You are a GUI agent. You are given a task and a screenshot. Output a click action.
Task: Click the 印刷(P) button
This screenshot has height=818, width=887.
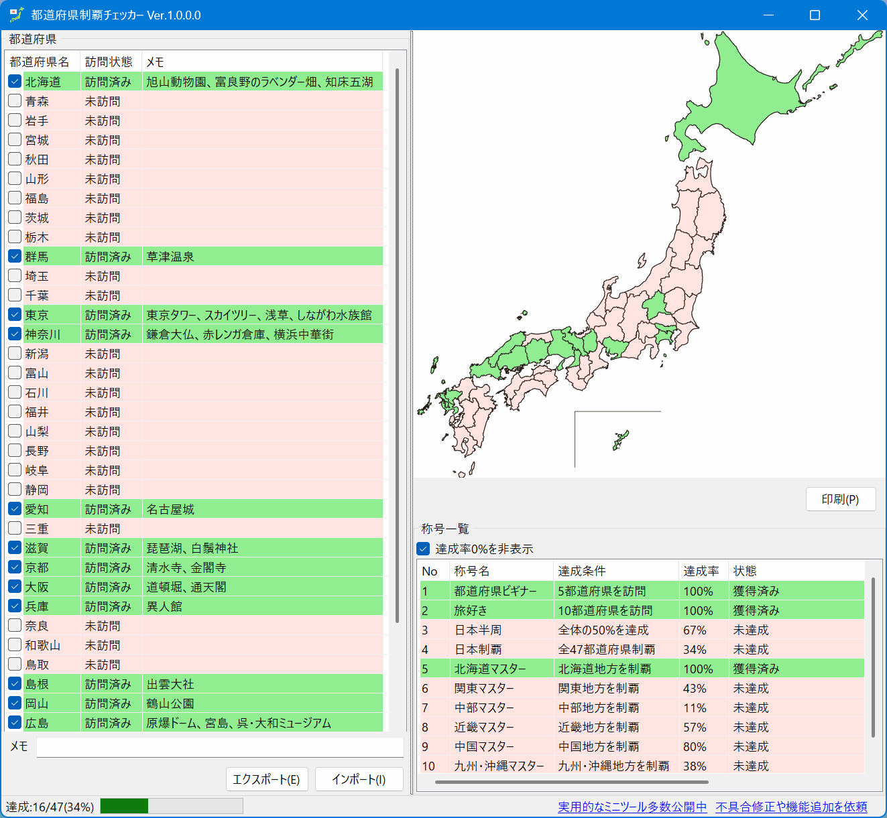(841, 499)
